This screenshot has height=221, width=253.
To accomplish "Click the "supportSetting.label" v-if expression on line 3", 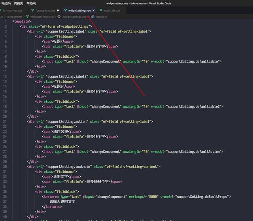I will point(66,32).
